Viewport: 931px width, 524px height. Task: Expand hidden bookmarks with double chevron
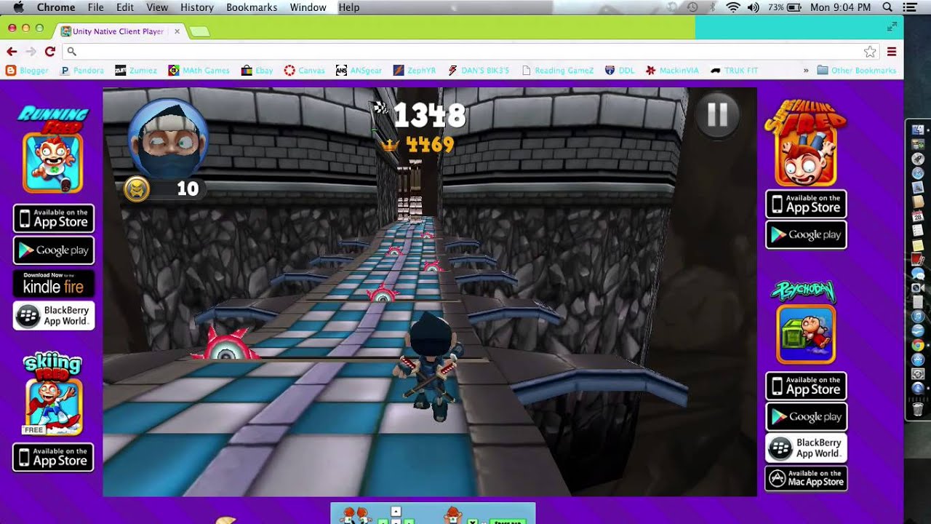pos(806,71)
